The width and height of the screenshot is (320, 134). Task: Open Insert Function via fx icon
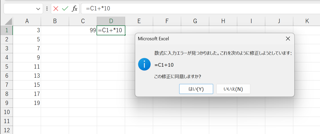pyautogui.click(x=74, y=9)
